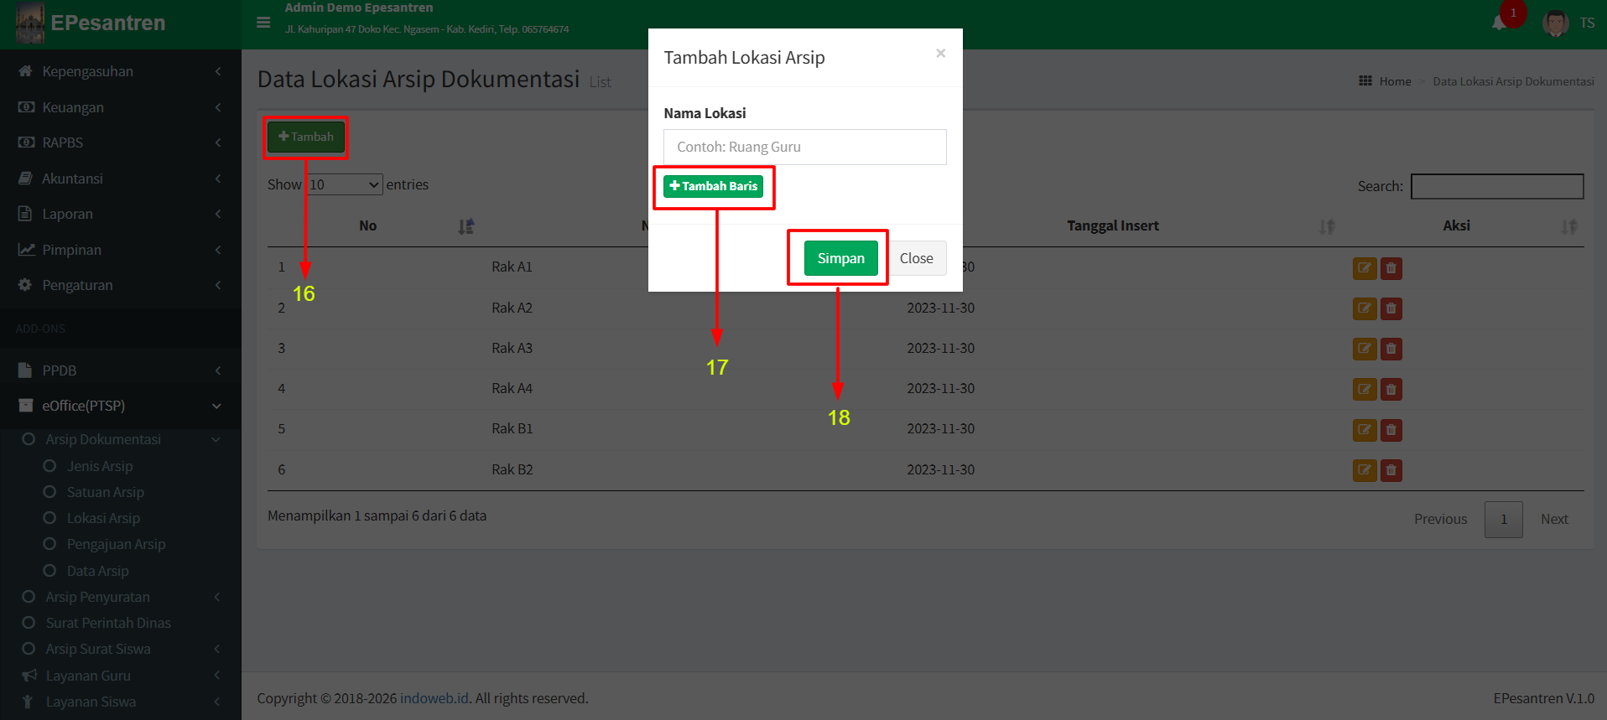Click the Nama Lokasi input field

click(x=804, y=147)
